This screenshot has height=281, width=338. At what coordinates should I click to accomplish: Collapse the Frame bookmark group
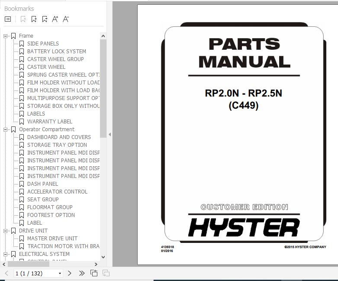click(5, 36)
